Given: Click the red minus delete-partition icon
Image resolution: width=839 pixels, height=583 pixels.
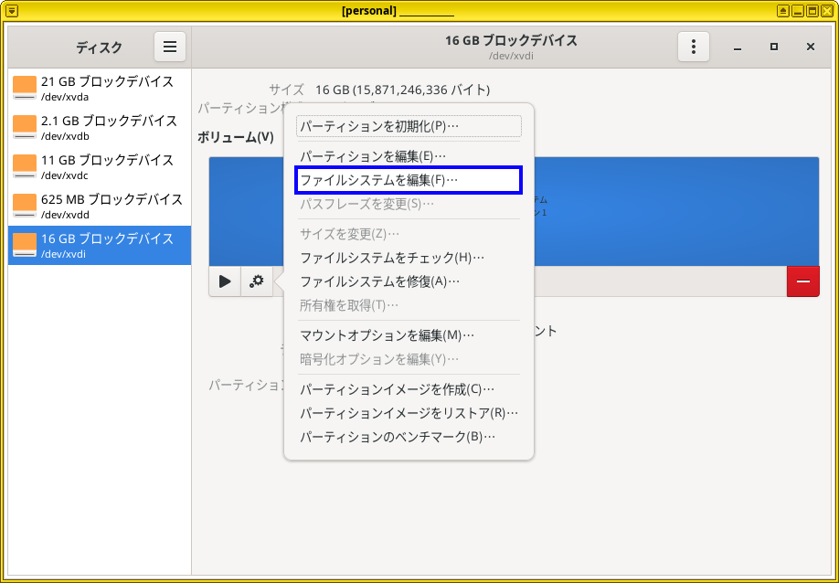Looking at the screenshot, I should 802,281.
